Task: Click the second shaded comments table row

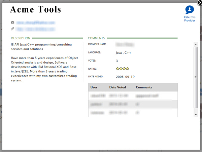Action: point(133,104)
